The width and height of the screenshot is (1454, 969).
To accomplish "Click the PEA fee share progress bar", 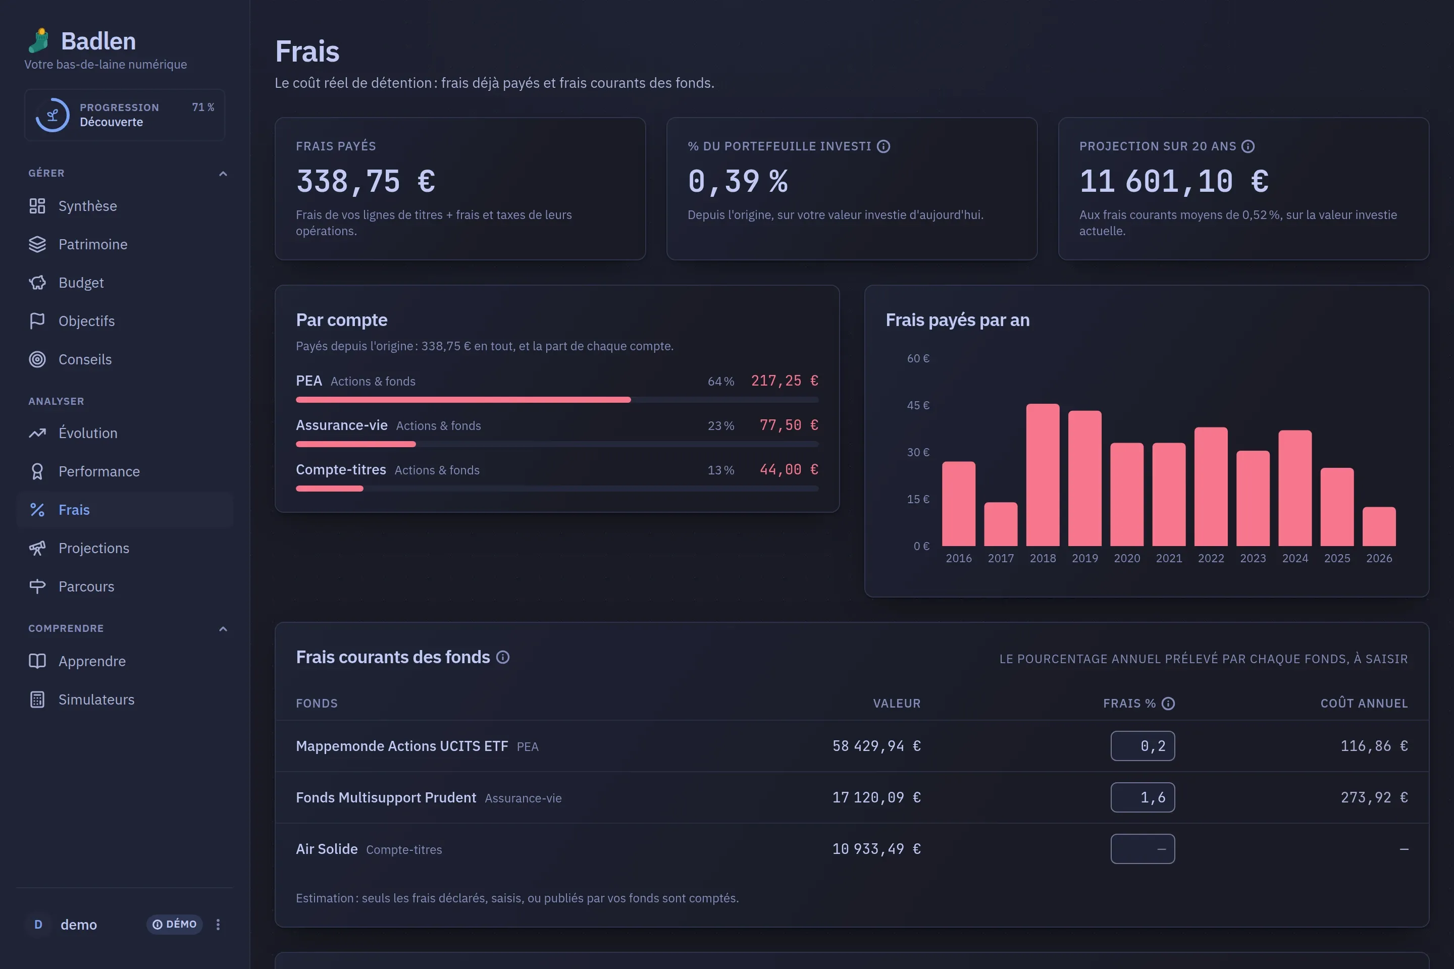I will pyautogui.click(x=557, y=400).
